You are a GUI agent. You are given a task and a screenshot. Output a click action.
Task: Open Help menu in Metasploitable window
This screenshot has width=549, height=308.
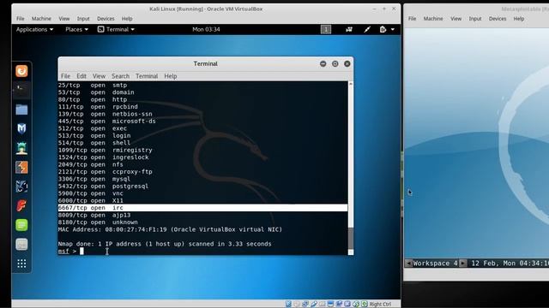[x=519, y=19]
